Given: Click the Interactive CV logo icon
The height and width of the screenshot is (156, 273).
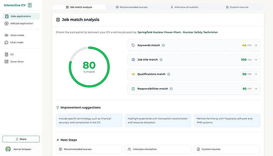Looking at the screenshot, I should [30, 5].
